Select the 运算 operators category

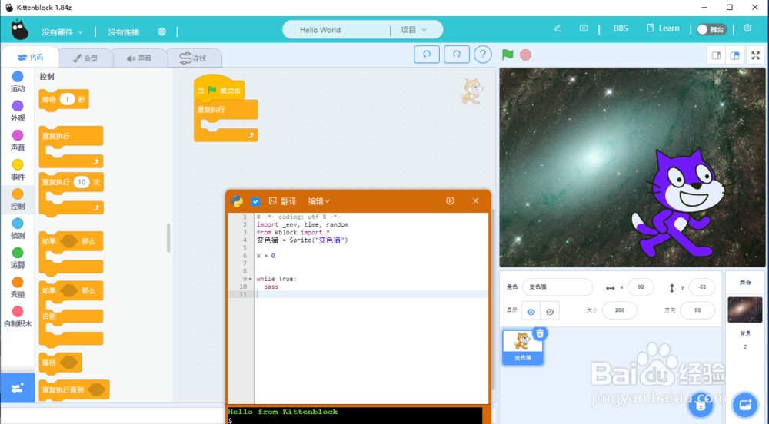(18, 258)
